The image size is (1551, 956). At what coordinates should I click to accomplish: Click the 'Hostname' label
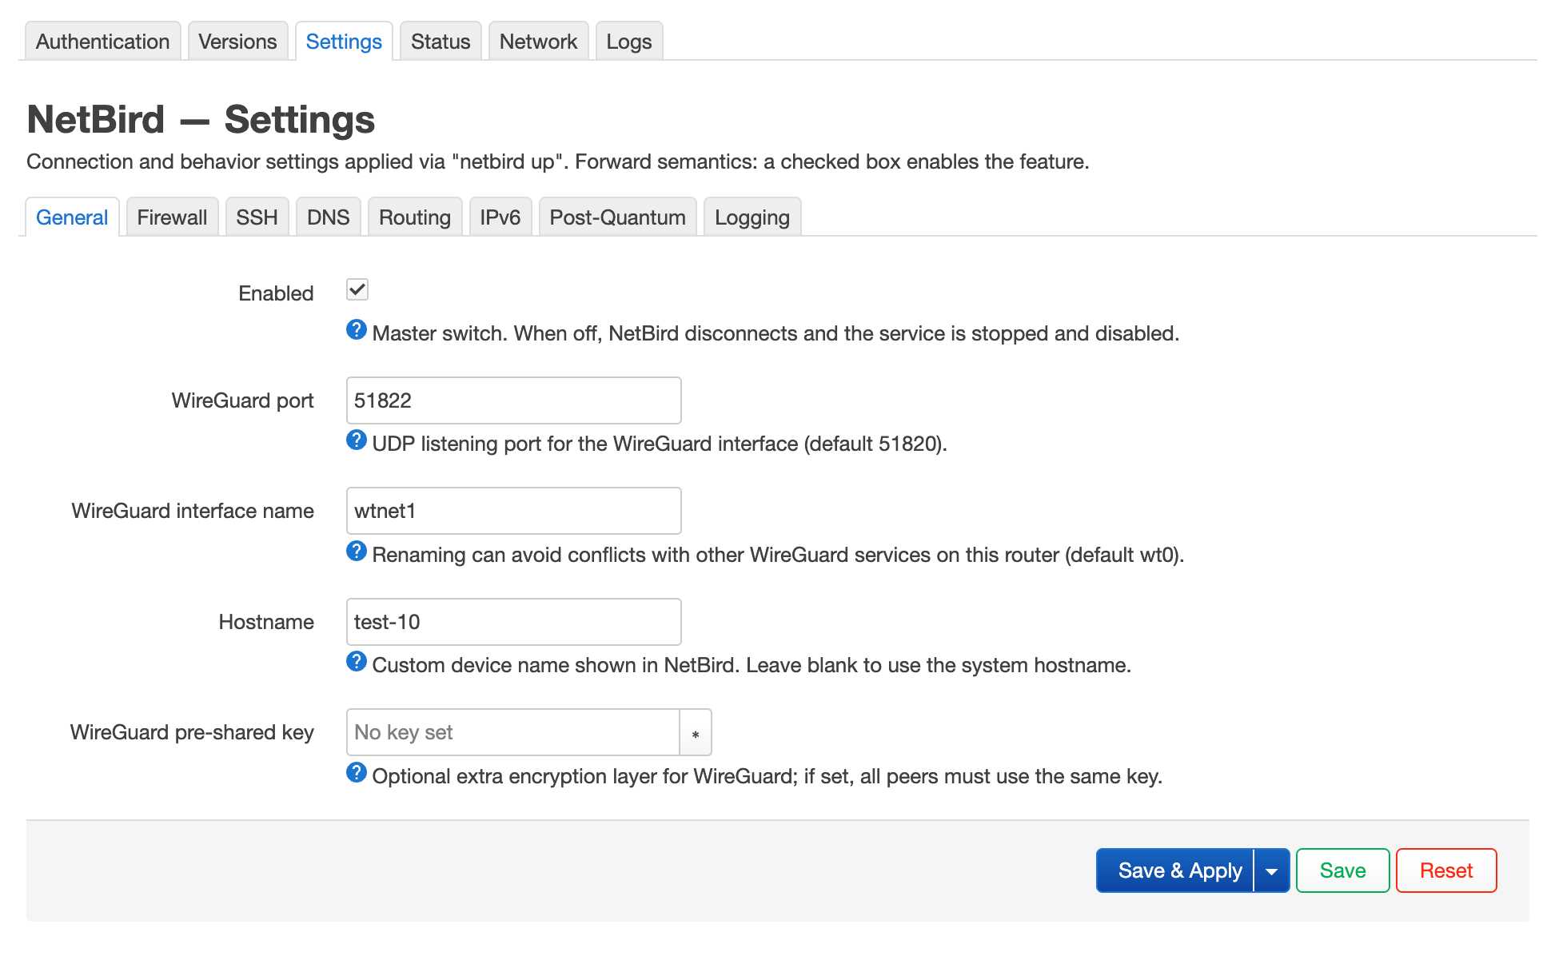pyautogui.click(x=266, y=622)
